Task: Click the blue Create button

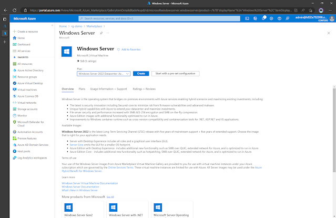Action: click(141, 74)
